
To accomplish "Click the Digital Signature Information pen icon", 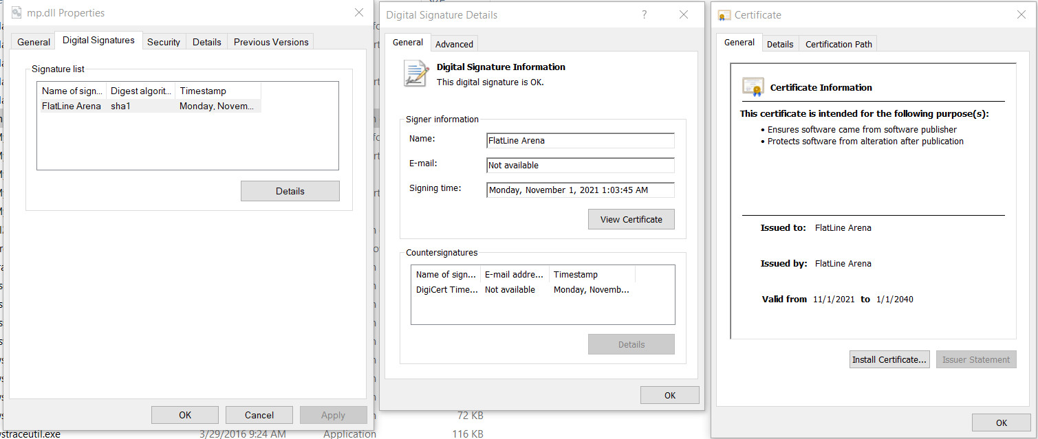I will (416, 74).
